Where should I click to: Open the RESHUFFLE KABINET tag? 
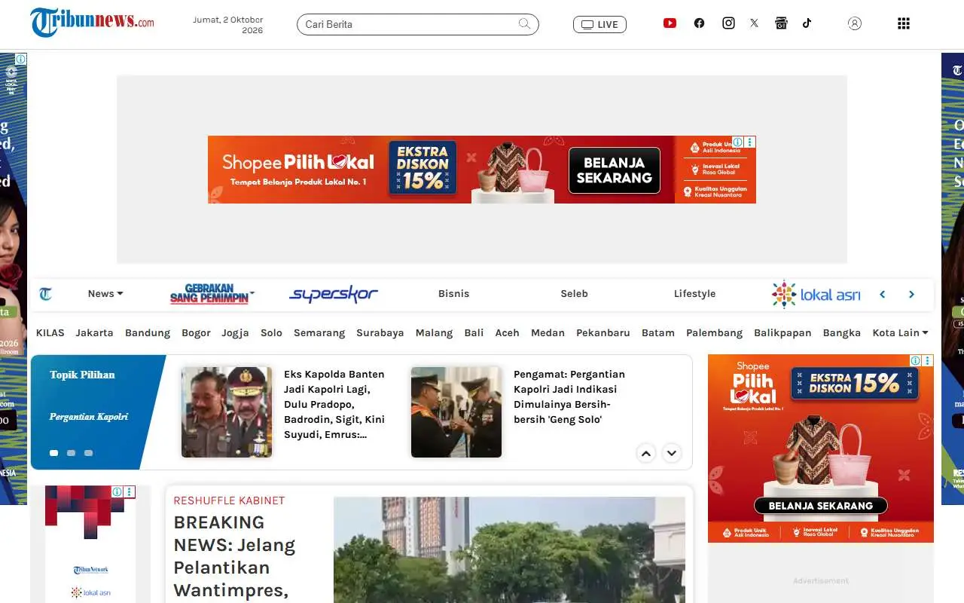(x=229, y=500)
